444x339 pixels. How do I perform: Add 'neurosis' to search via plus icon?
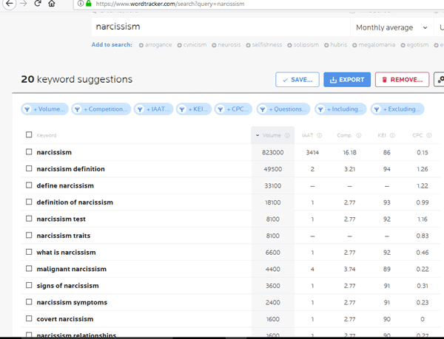[214, 45]
